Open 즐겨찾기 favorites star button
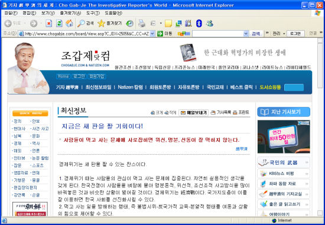This screenshot has height=225, width=325. (x=109, y=23)
